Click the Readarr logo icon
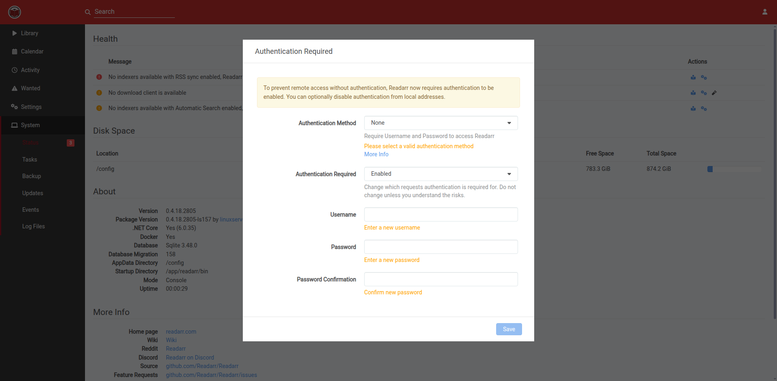Screen dimensions: 777x381 (15, 12)
